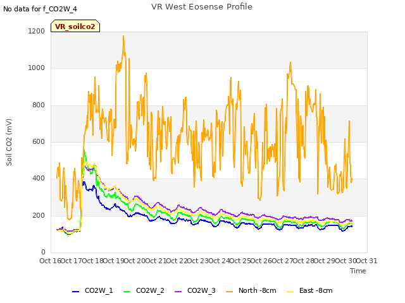Click the Soil CO2 (mV) axis label

[9, 142]
